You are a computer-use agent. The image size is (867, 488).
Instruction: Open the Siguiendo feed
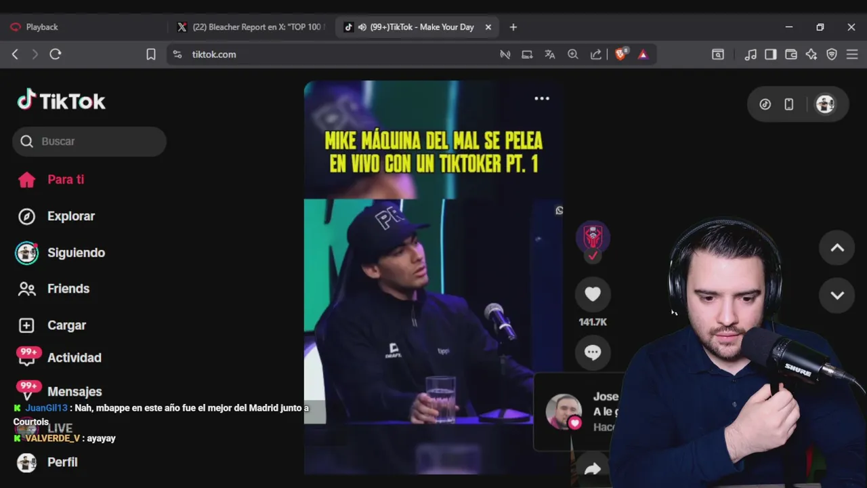click(x=76, y=253)
